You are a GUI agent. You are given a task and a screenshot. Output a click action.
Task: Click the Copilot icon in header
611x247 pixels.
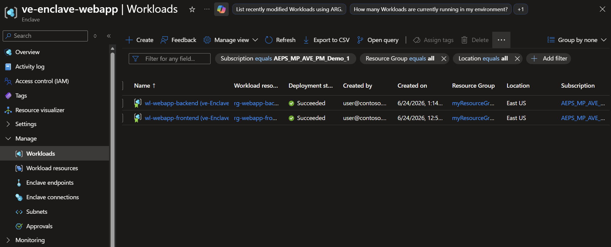221,9
